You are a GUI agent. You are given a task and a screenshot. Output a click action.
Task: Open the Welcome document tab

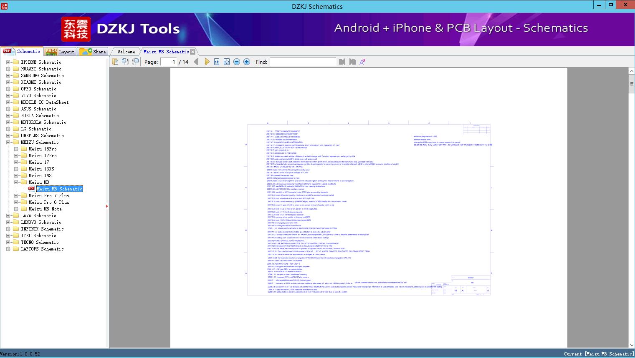pyautogui.click(x=126, y=52)
